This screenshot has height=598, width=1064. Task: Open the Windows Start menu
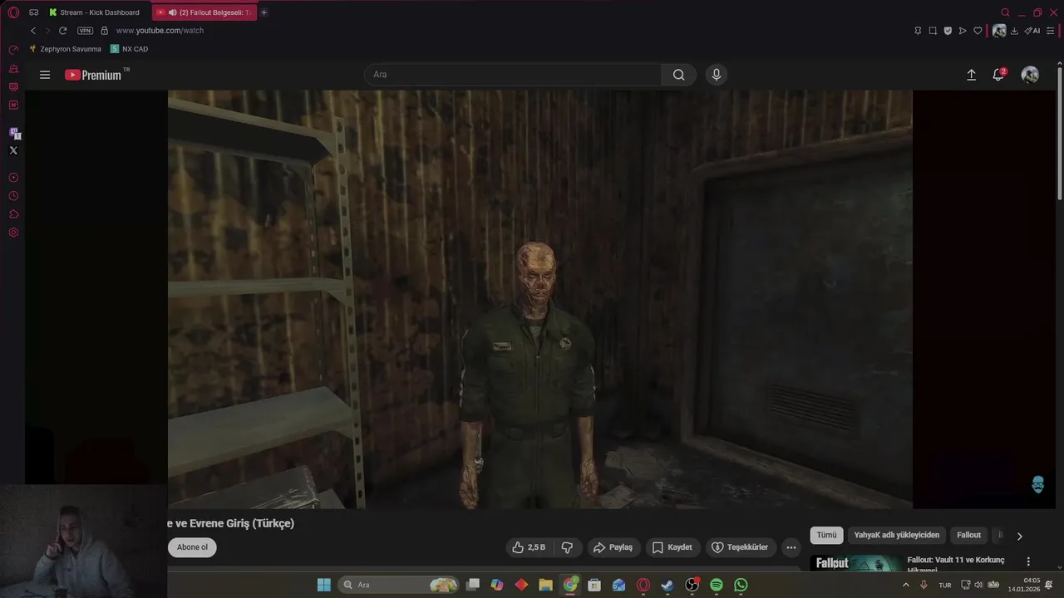click(x=323, y=585)
